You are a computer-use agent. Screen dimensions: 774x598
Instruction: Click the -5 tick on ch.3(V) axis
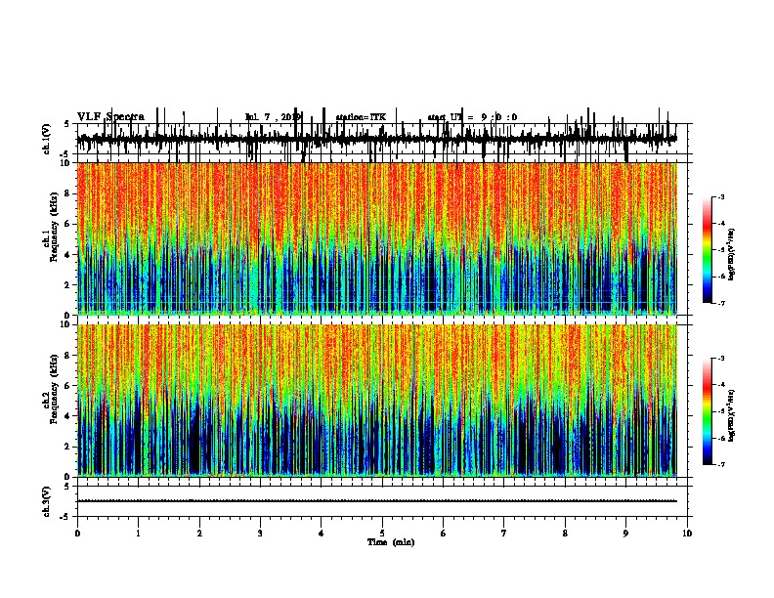(x=65, y=517)
